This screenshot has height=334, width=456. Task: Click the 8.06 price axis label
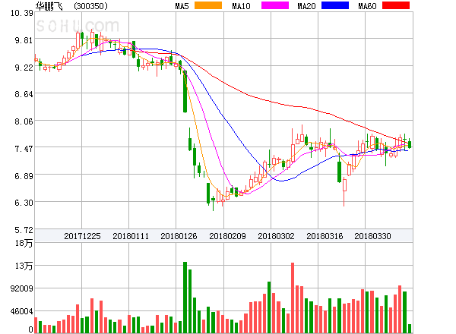click(x=24, y=121)
